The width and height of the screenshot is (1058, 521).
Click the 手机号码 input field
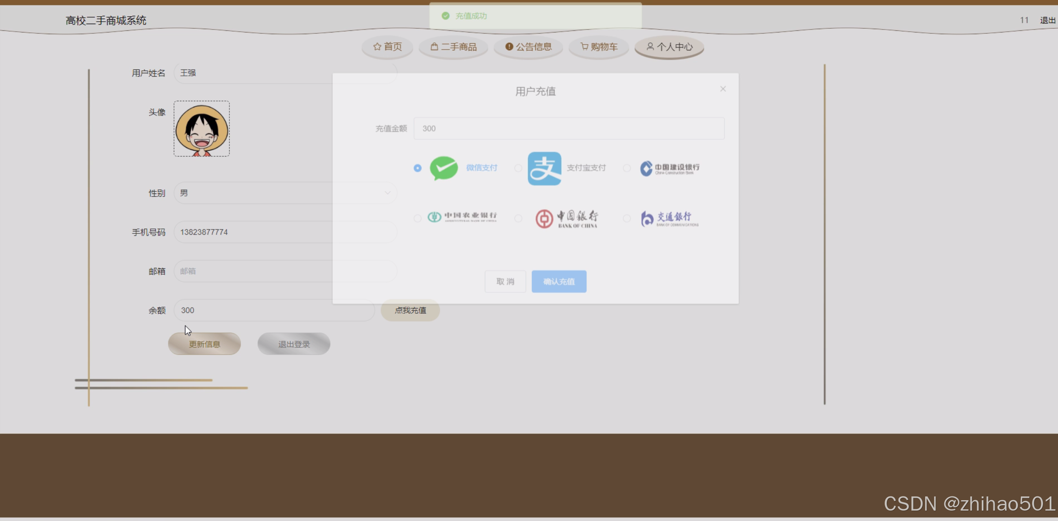(x=285, y=232)
